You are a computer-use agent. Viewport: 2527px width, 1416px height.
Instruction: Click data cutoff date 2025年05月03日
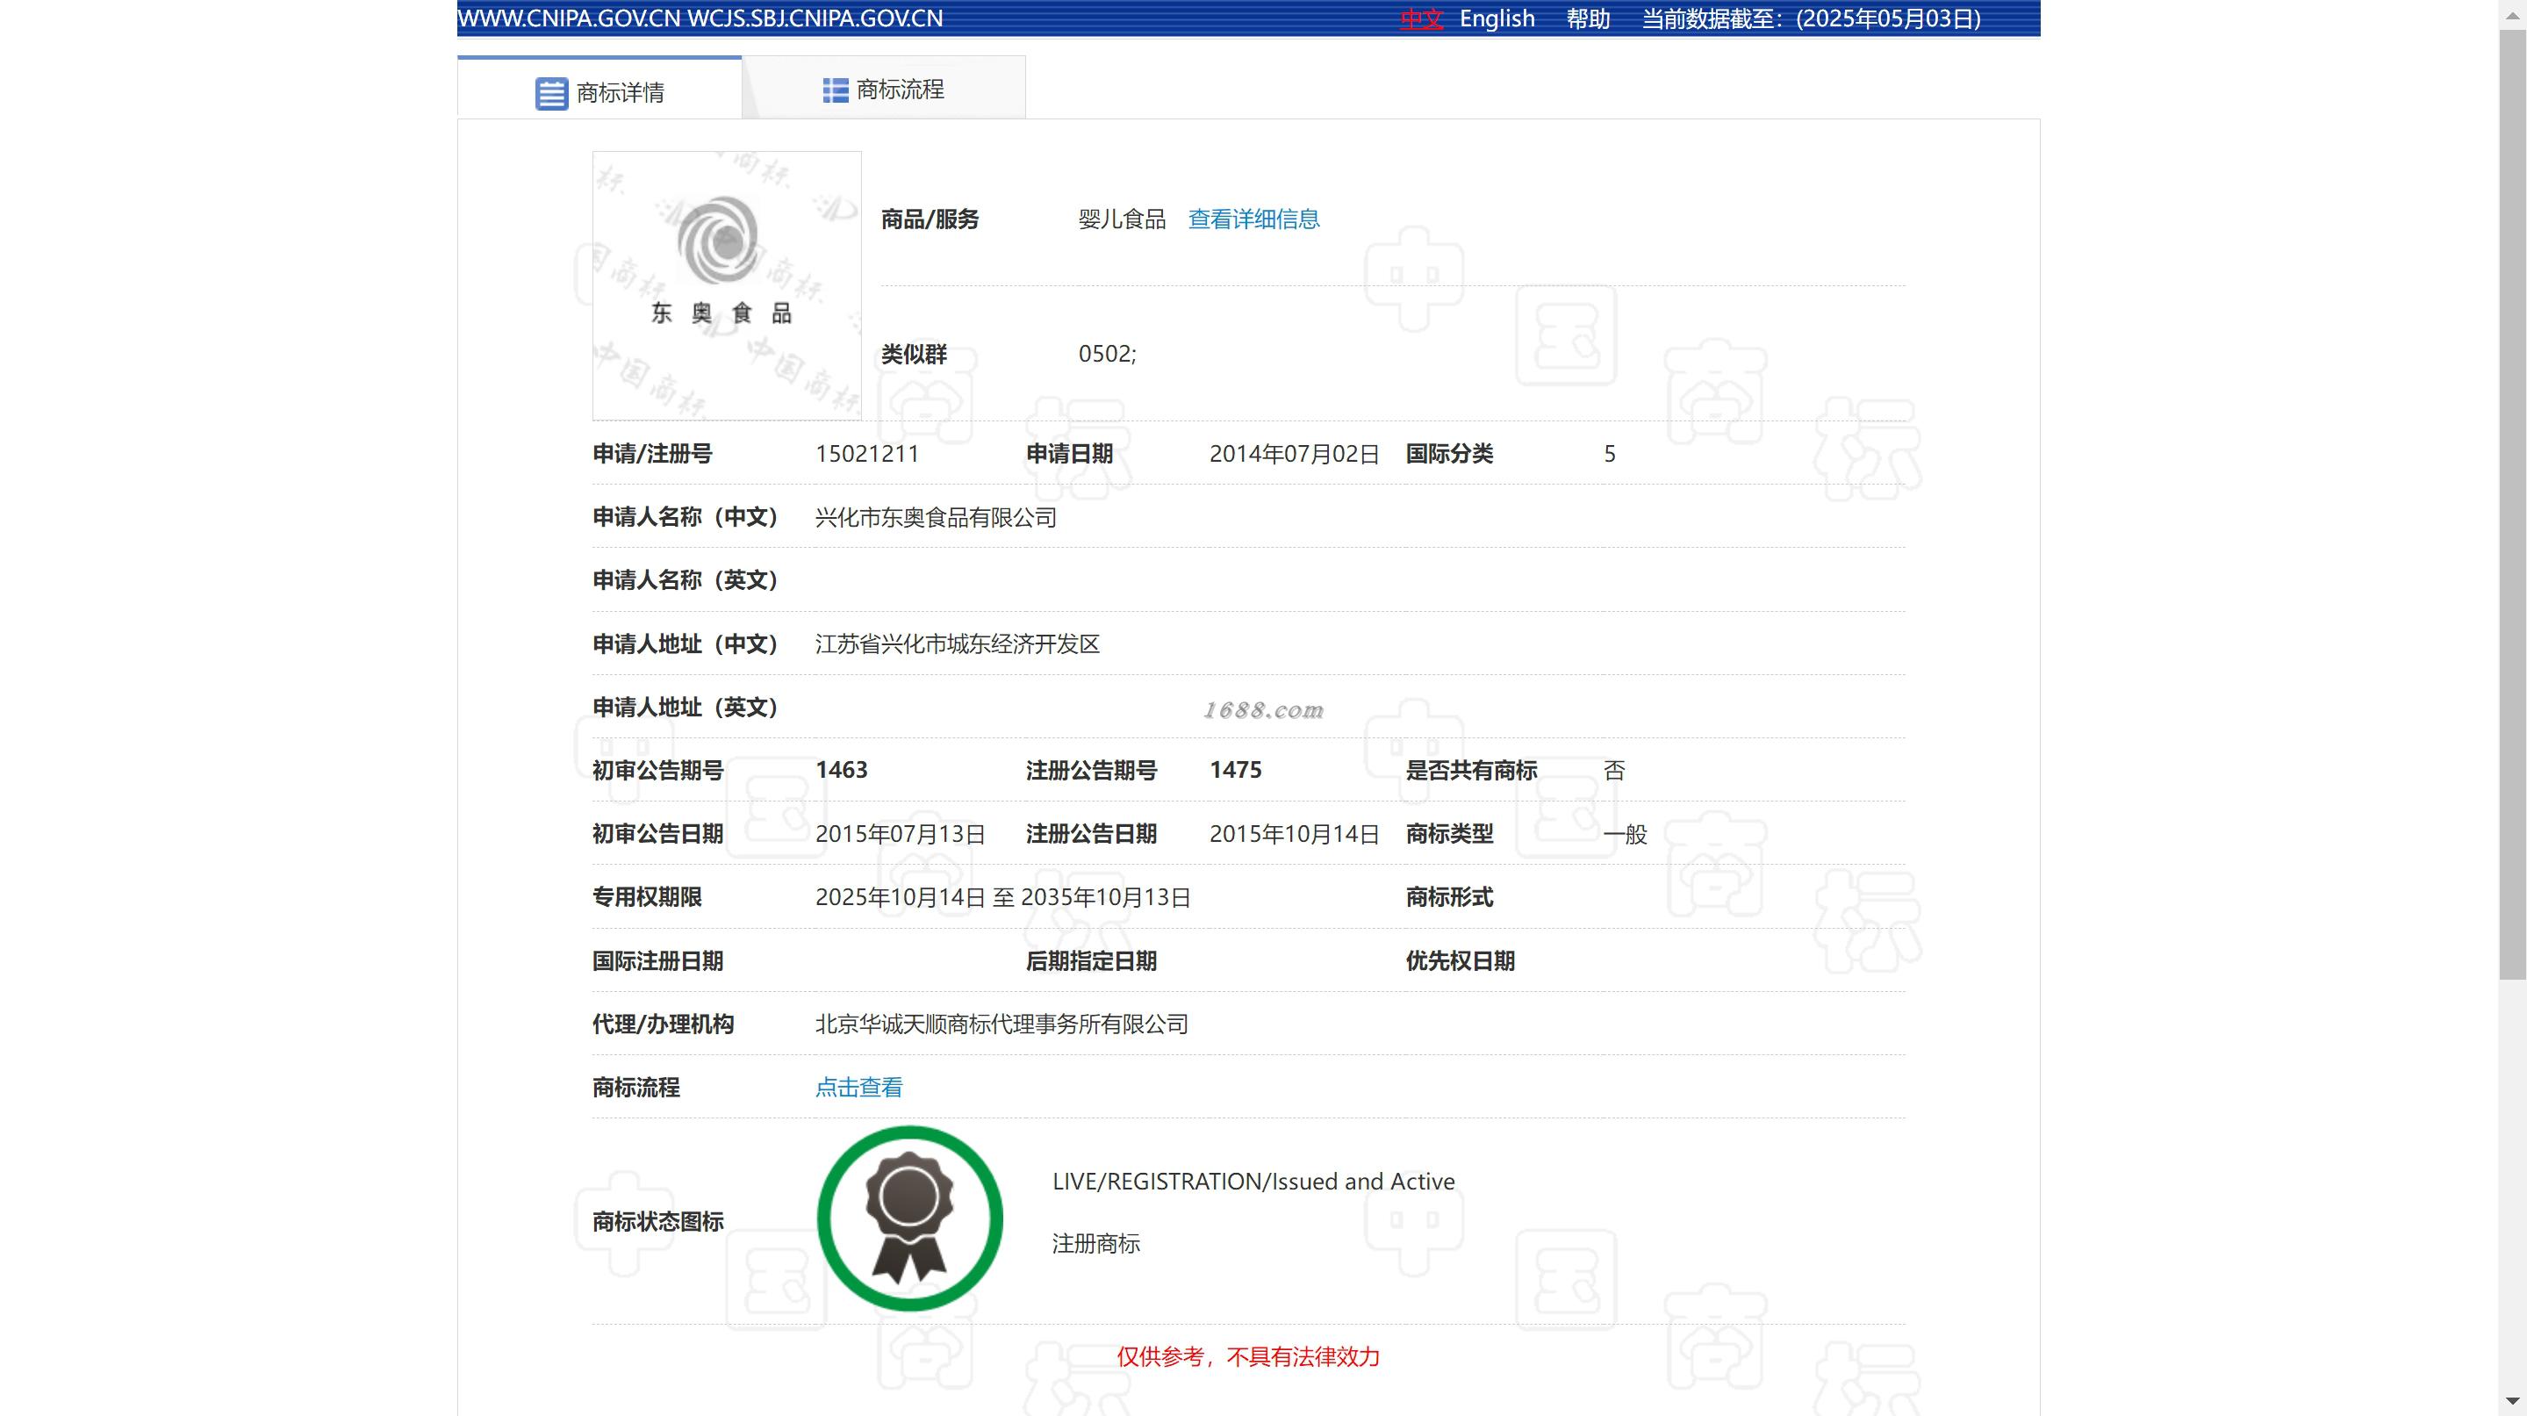tap(1888, 18)
